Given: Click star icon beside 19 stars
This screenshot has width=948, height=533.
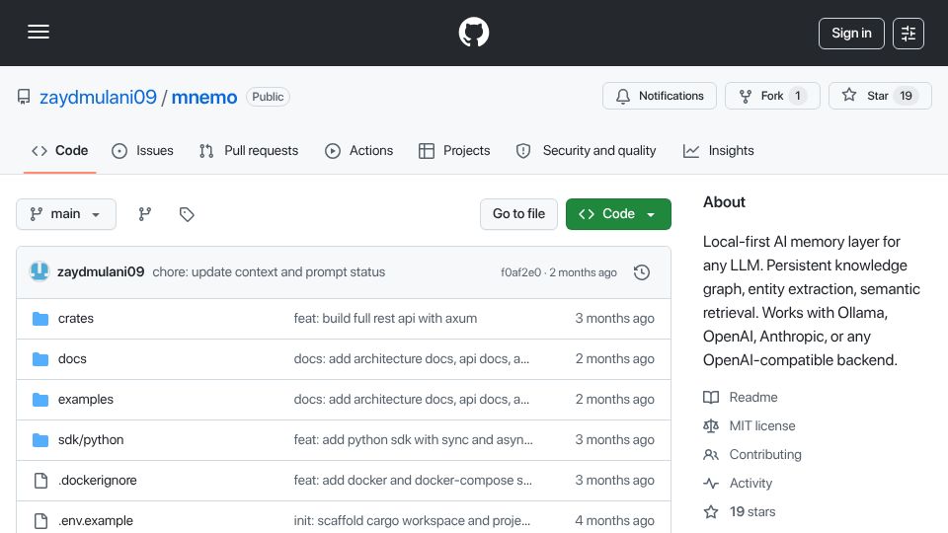Looking at the screenshot, I should click(711, 512).
